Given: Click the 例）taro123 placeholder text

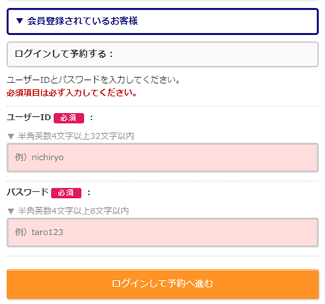Looking at the screenshot, I should [39, 233].
